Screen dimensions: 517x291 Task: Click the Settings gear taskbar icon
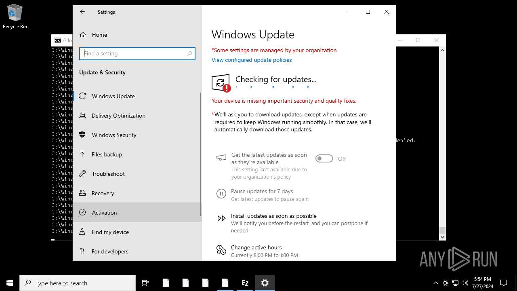[x=265, y=283]
